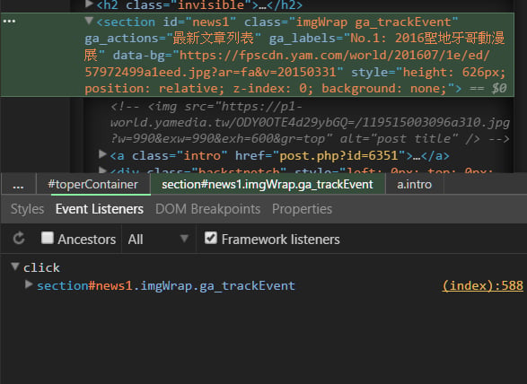The image size is (527, 384).
Task: Collapse the click event group
Action: [14, 266]
